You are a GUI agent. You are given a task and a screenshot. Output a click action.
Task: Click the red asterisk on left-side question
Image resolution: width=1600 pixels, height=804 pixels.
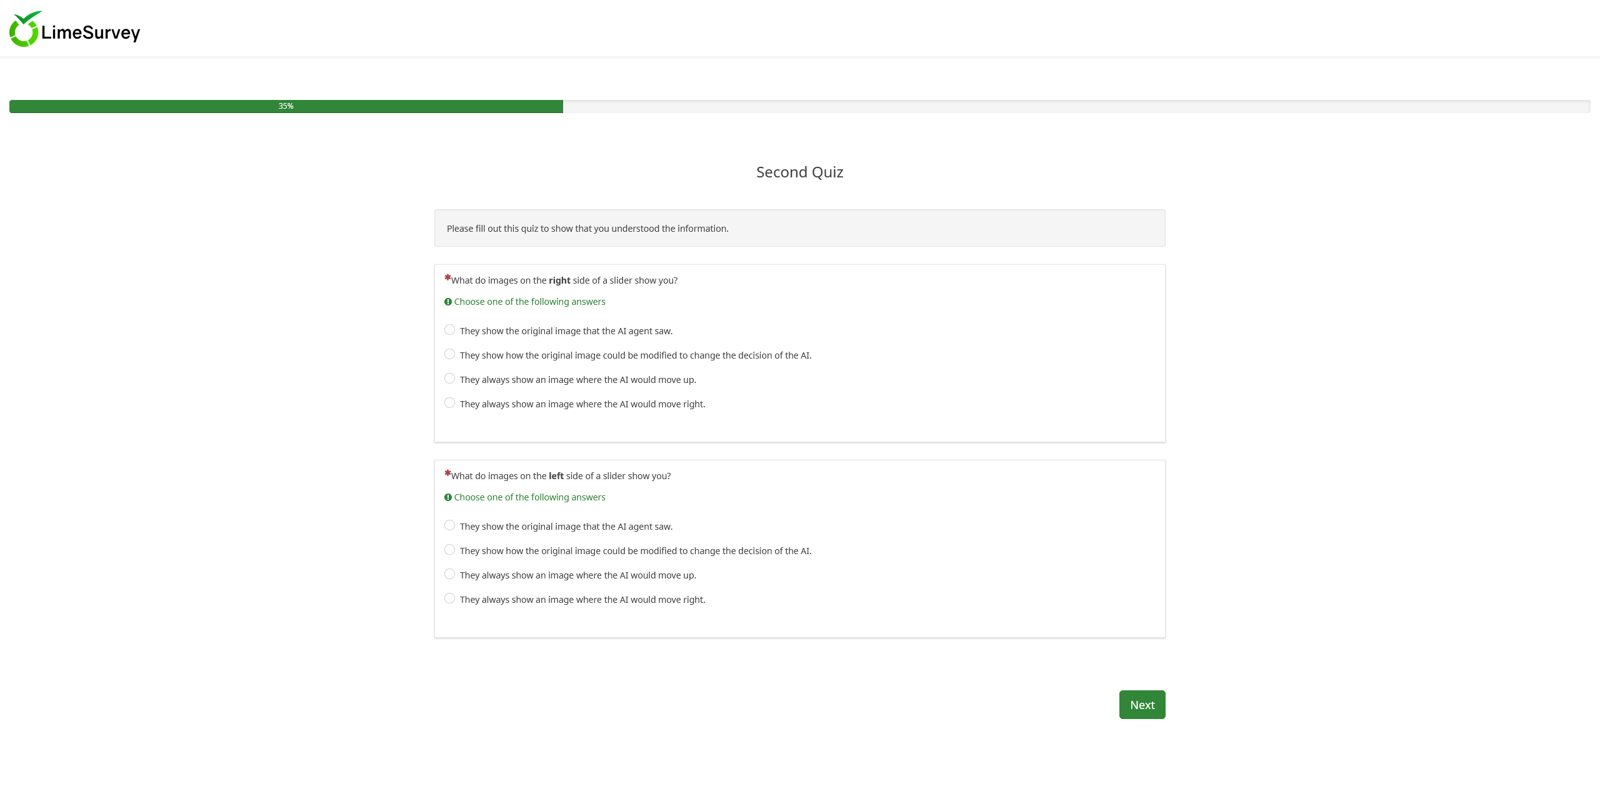pos(447,473)
